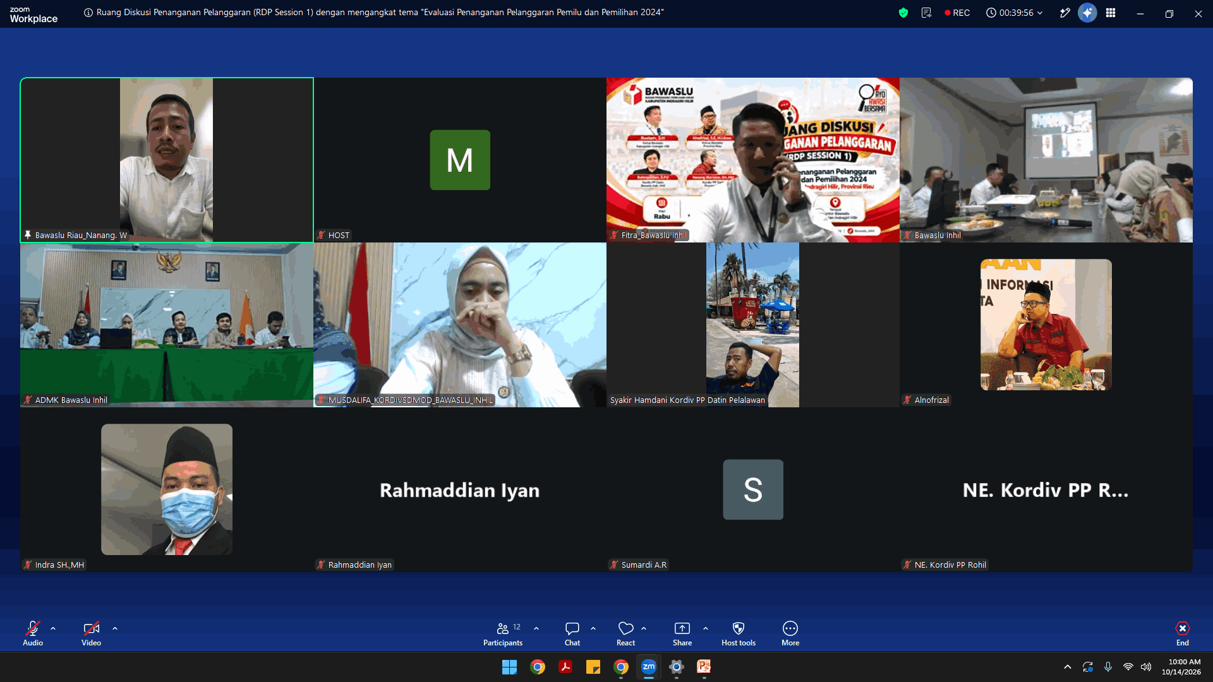The image size is (1213, 682).
Task: Open the Chat panel
Action: coord(572,633)
